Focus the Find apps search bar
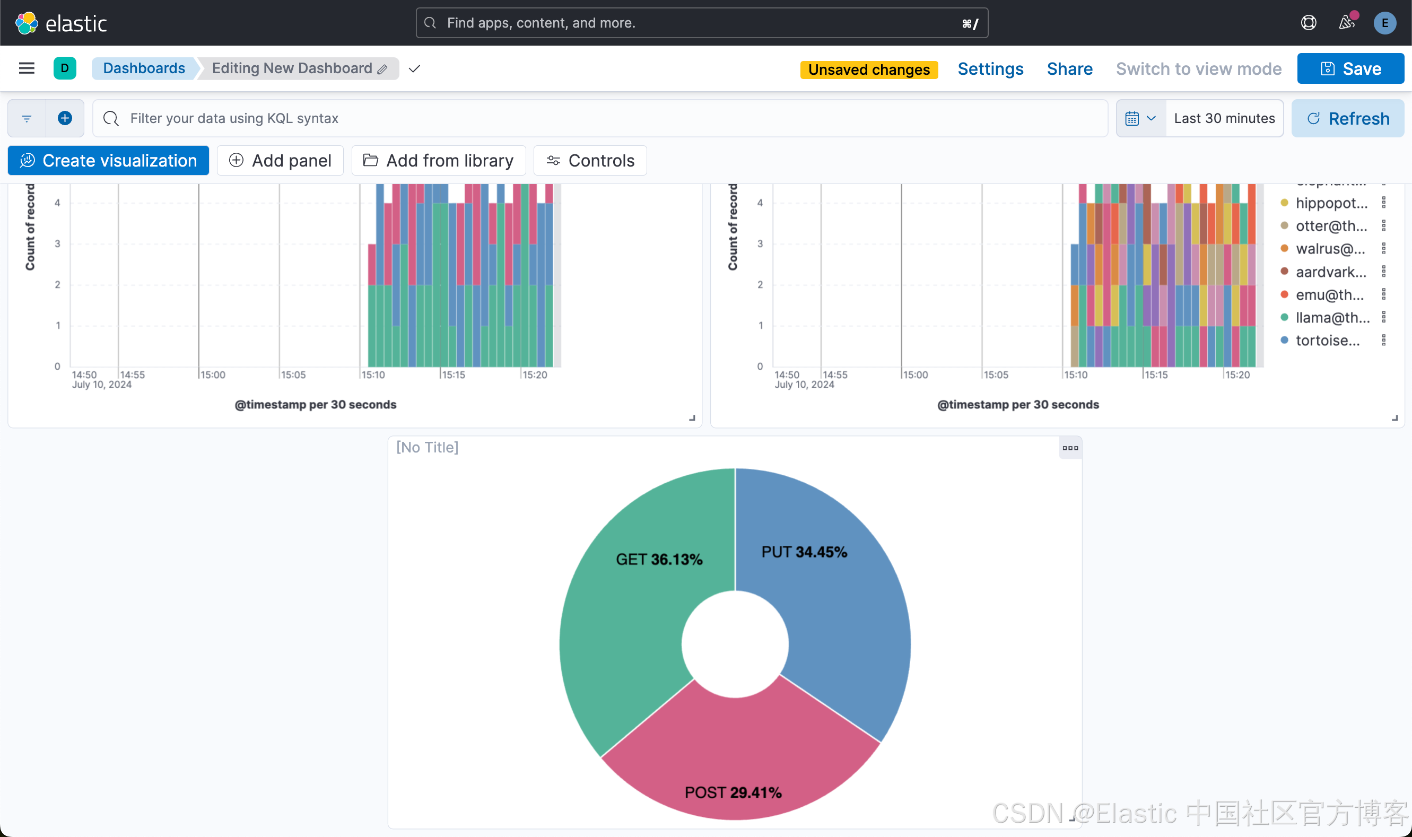 pos(701,23)
